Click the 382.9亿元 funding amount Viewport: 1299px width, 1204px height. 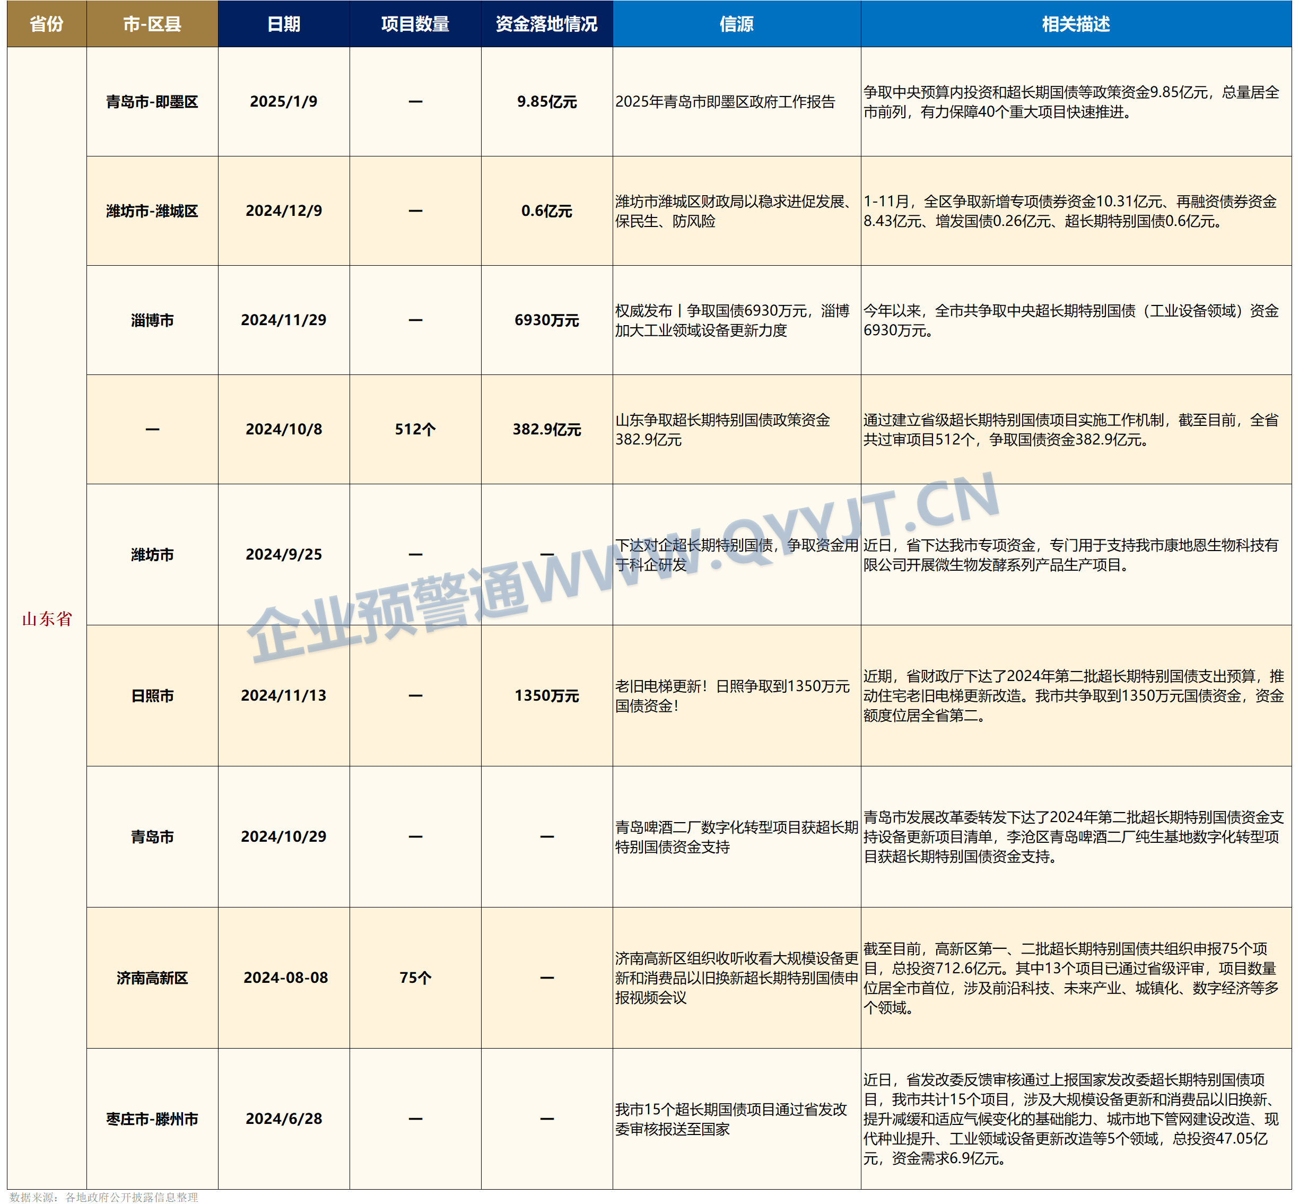click(x=546, y=430)
